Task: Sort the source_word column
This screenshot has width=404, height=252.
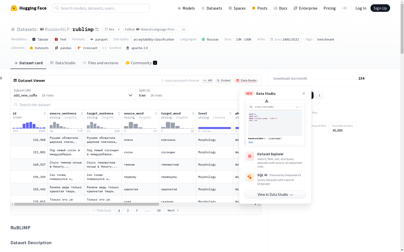Action: coord(156,113)
